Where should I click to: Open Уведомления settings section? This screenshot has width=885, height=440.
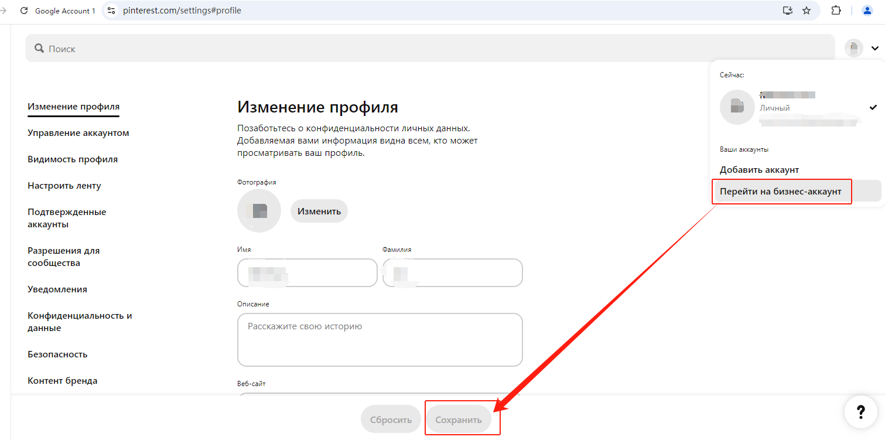(x=57, y=289)
